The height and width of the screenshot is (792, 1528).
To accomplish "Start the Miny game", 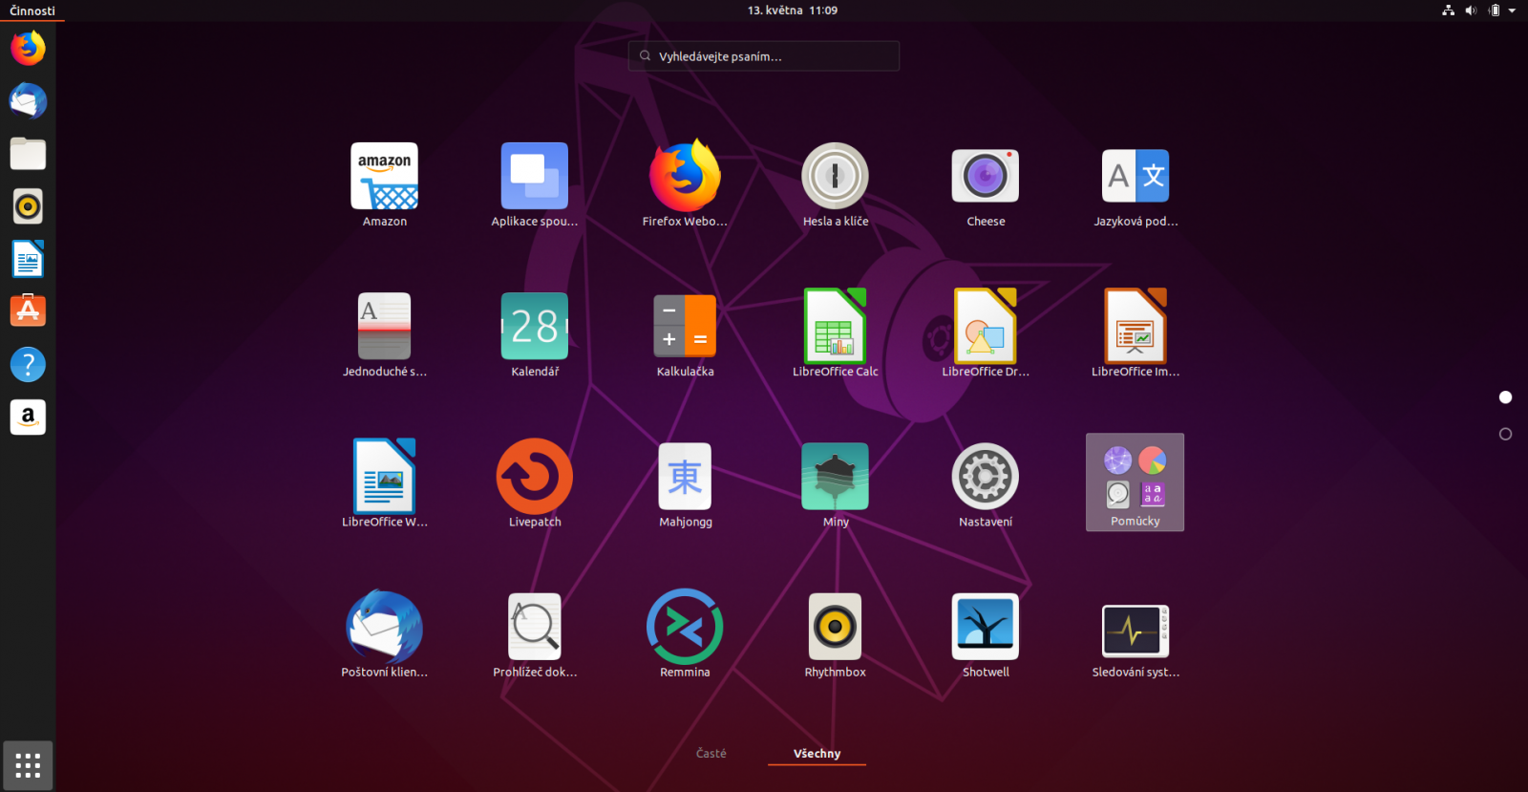I will pos(836,486).
